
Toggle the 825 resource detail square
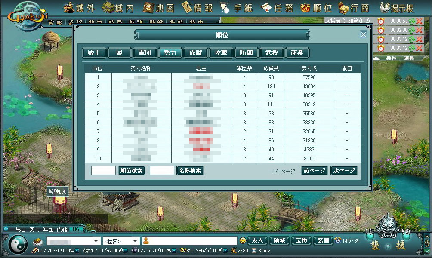tap(225, 251)
